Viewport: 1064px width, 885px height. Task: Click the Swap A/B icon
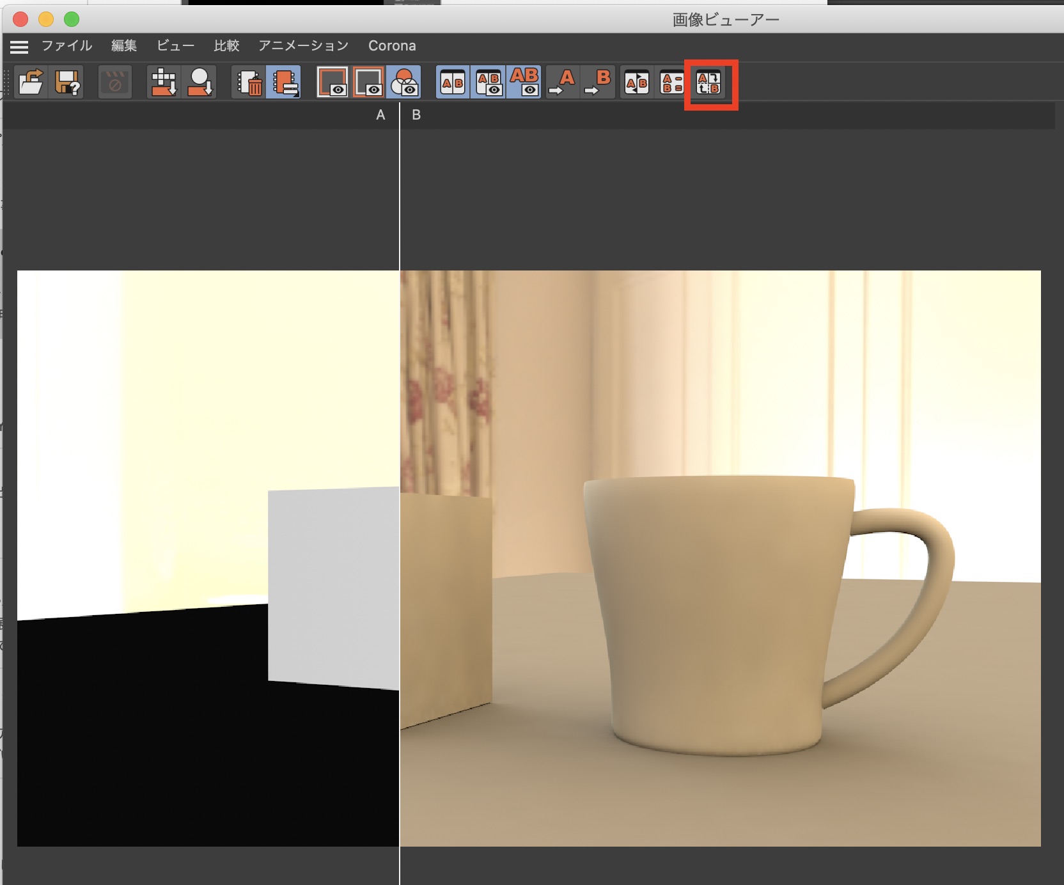click(x=636, y=82)
